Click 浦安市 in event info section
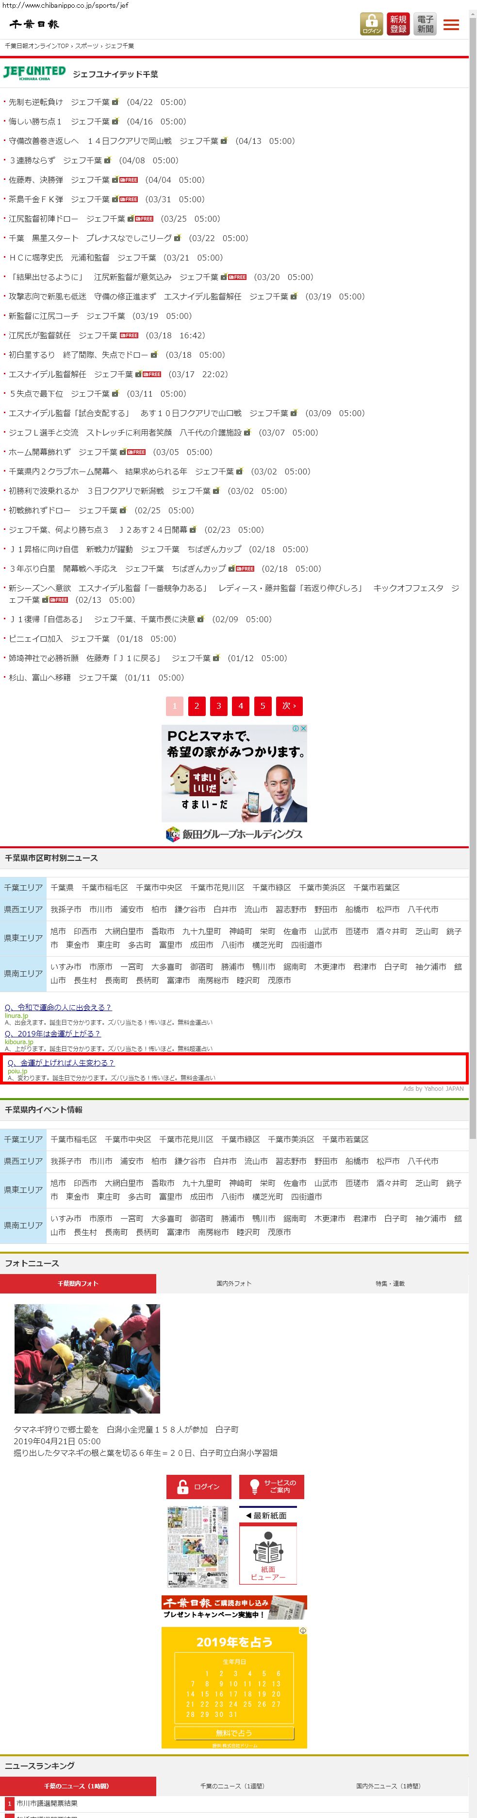 tap(132, 1162)
